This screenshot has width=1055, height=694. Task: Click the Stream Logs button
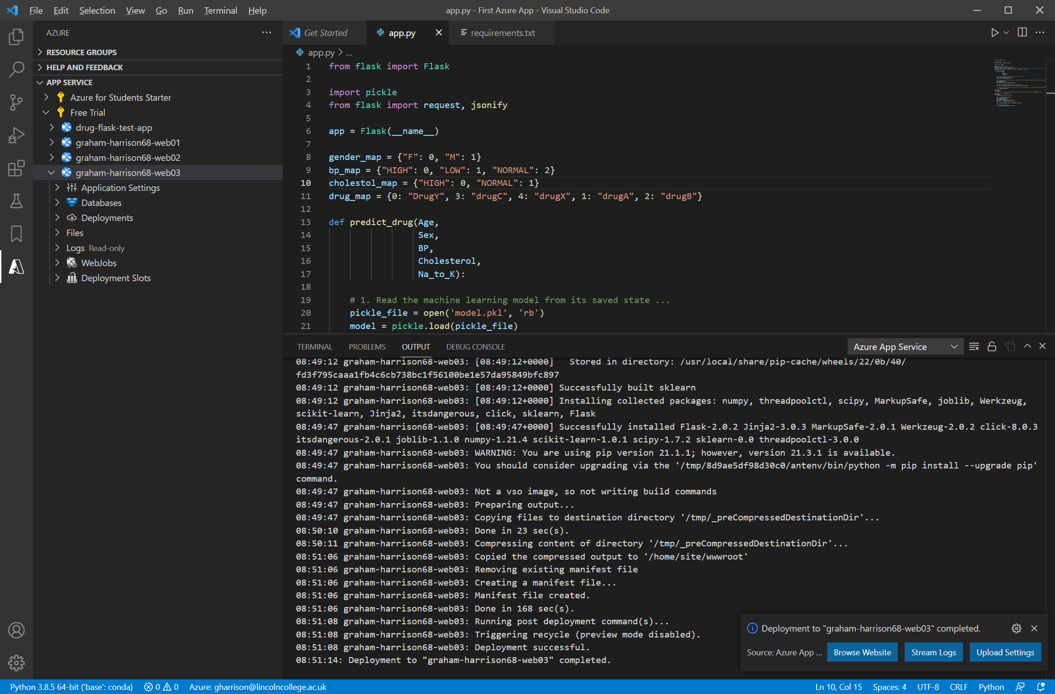click(933, 652)
